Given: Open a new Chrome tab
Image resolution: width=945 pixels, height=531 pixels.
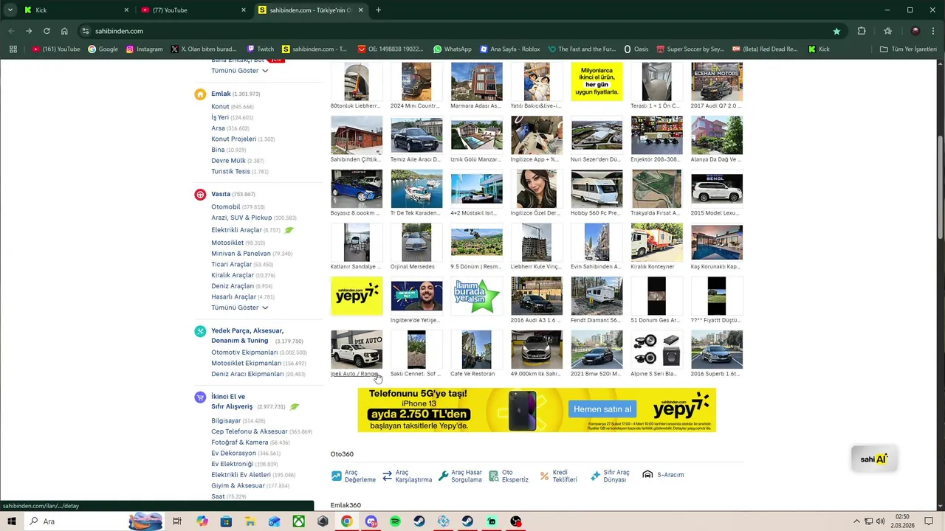Looking at the screenshot, I should tap(378, 10).
